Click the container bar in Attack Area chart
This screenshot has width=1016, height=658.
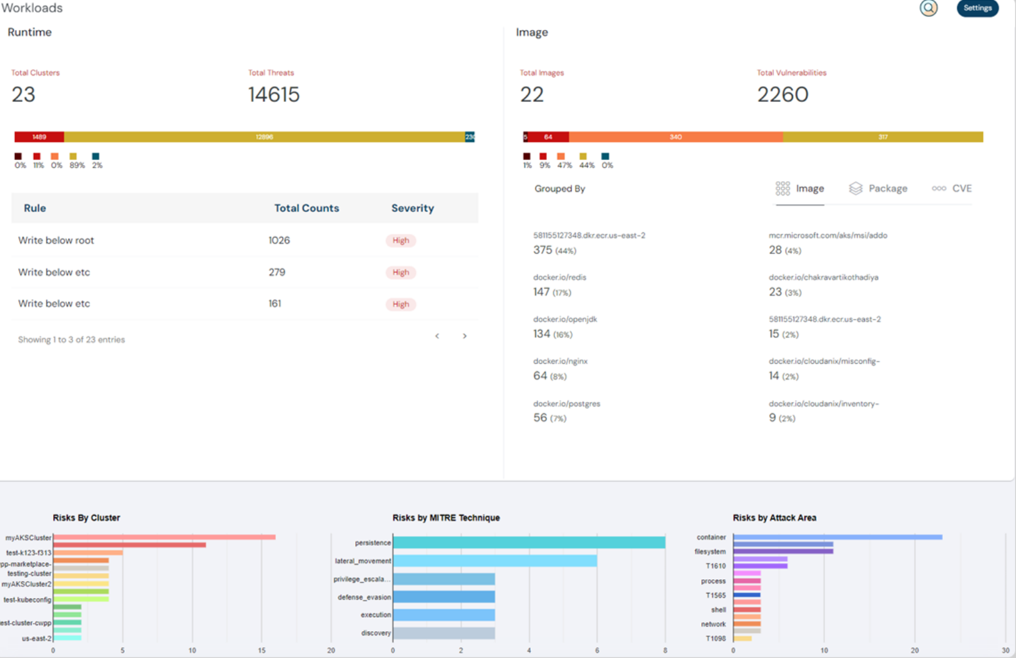pos(837,537)
